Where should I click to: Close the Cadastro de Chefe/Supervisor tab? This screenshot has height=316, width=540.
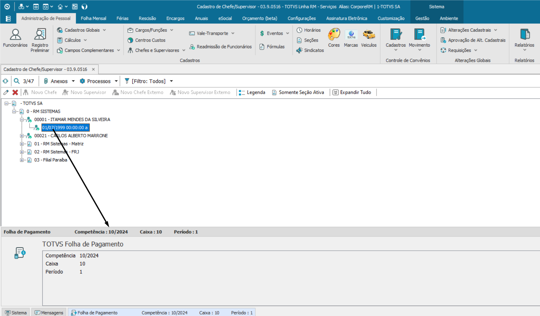pos(93,69)
